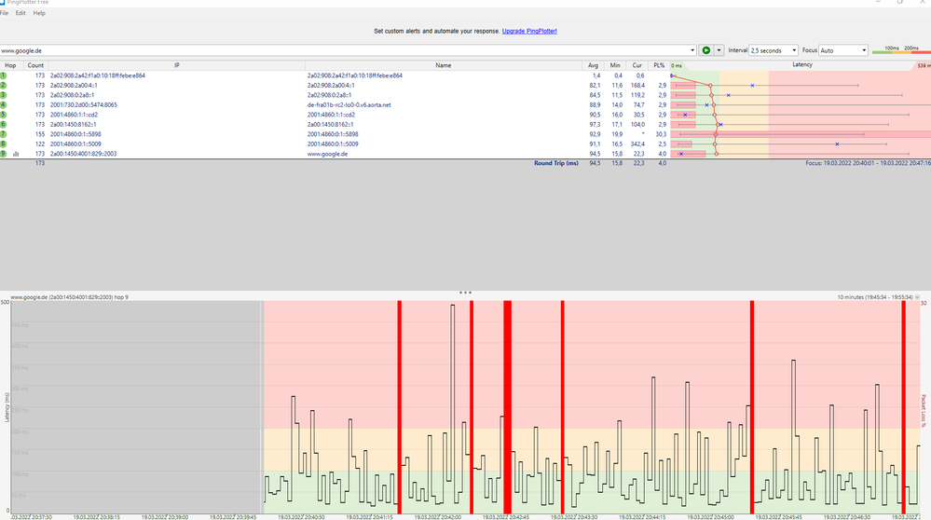Screen dimensions: 931x520
Task: Click the count 122 in hop 8 row
Action: click(x=40, y=144)
